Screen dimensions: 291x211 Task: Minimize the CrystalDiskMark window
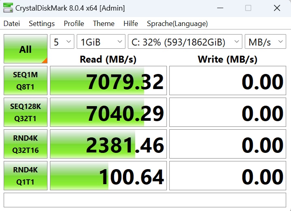(x=220, y=8)
